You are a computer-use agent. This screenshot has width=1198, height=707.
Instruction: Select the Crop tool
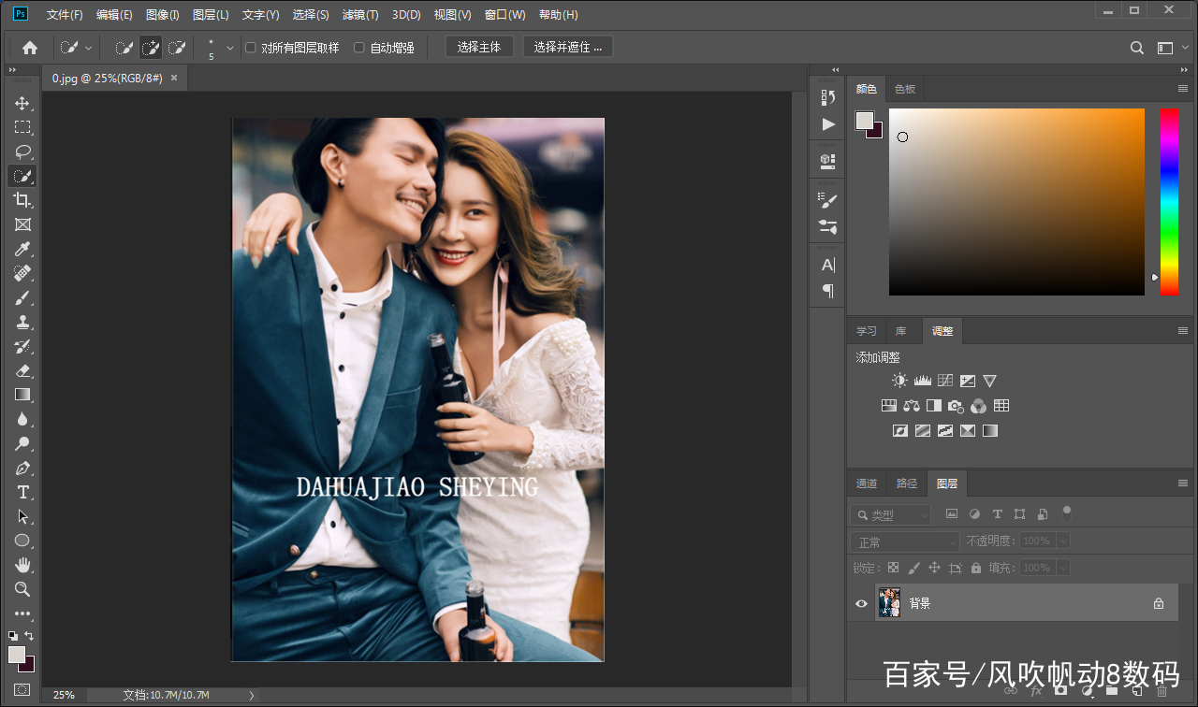22,199
